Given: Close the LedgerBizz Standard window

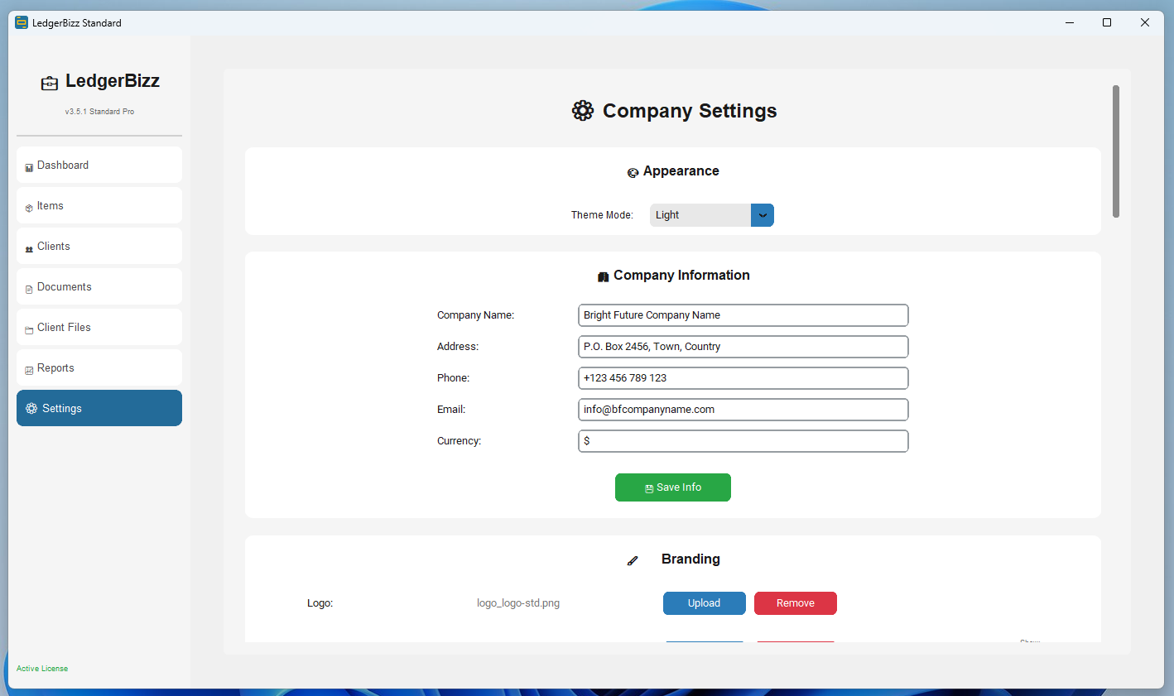Looking at the screenshot, I should [x=1145, y=22].
